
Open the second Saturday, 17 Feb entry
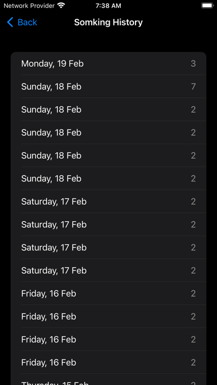[x=108, y=225]
